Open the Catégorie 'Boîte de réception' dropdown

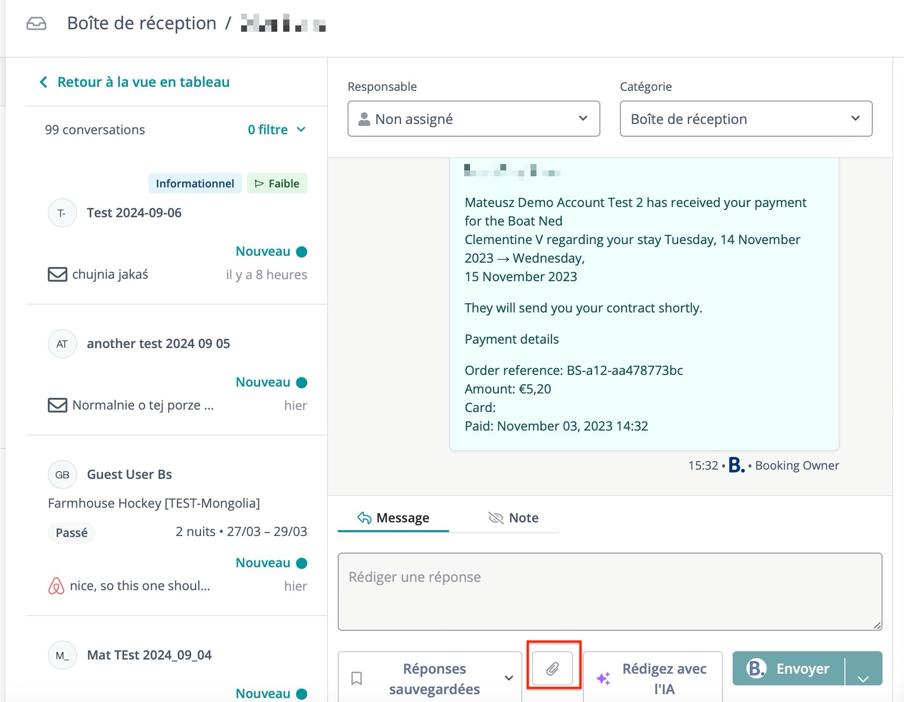(745, 119)
